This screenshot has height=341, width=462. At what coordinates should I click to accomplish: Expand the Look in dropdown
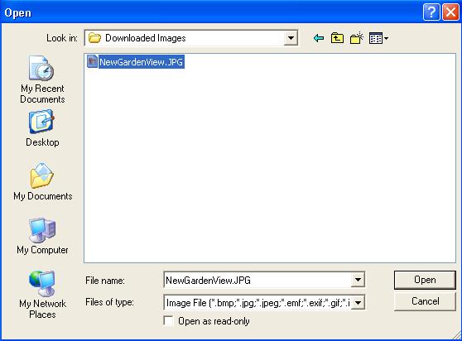click(291, 38)
